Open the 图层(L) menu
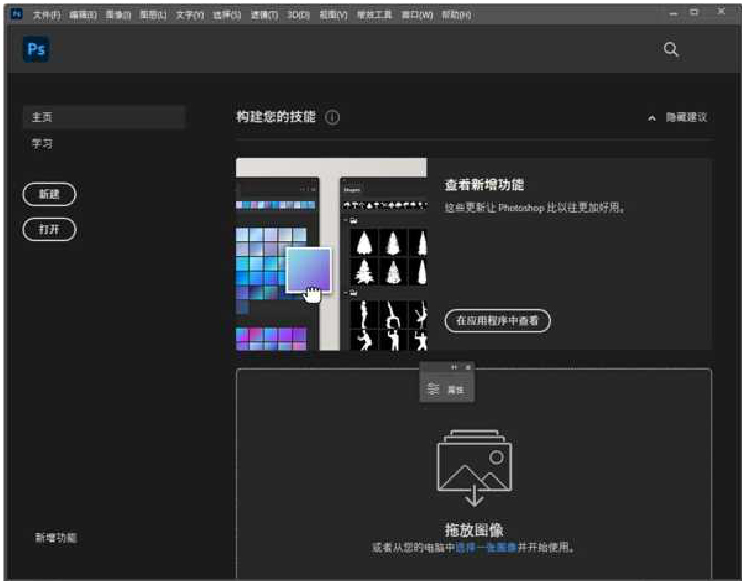 153,15
